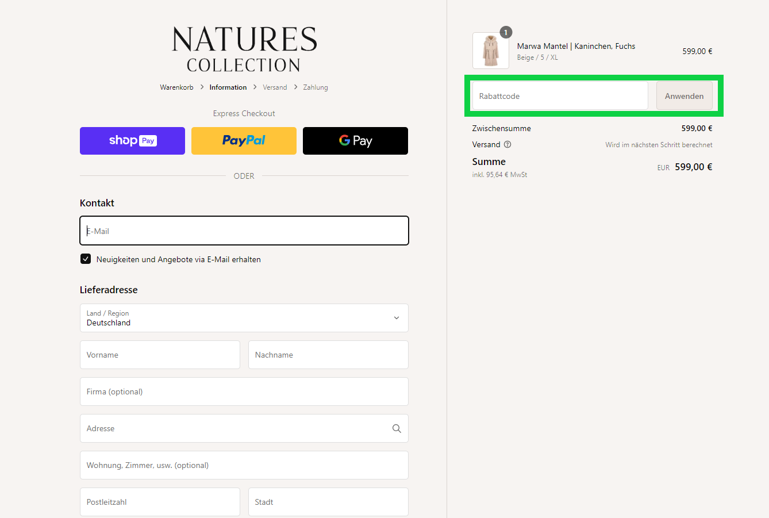Viewport: 769px width, 518px height.
Task: Open the Natures Collection logo link
Action: click(244, 49)
